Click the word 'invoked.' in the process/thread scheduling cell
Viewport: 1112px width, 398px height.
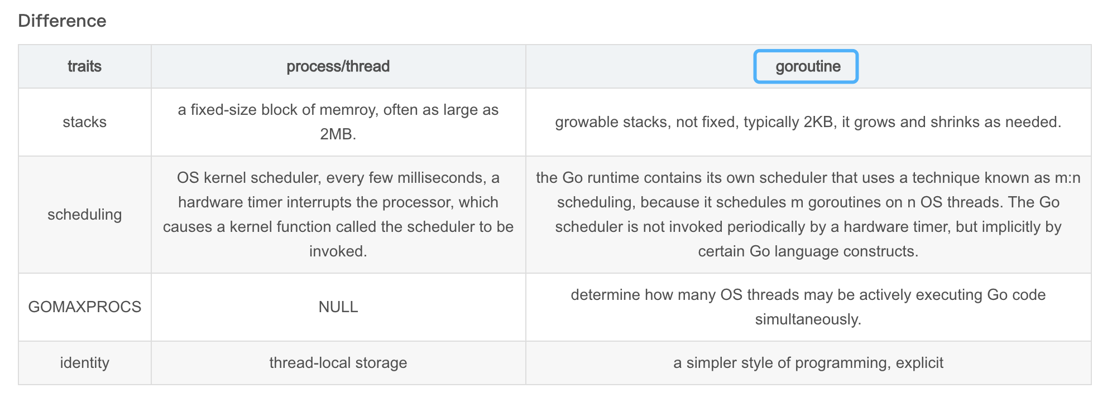pos(338,251)
